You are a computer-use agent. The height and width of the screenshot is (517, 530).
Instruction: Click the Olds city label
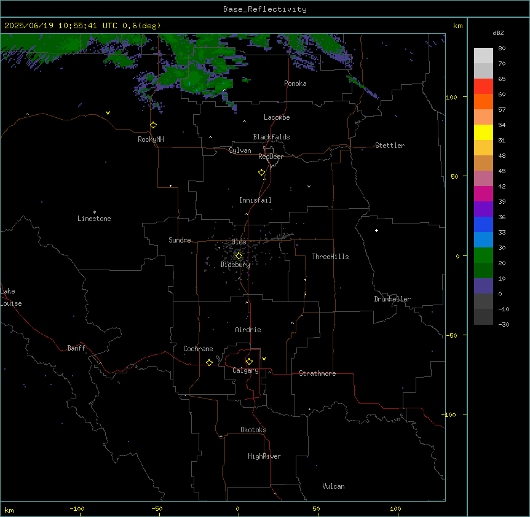coord(239,242)
